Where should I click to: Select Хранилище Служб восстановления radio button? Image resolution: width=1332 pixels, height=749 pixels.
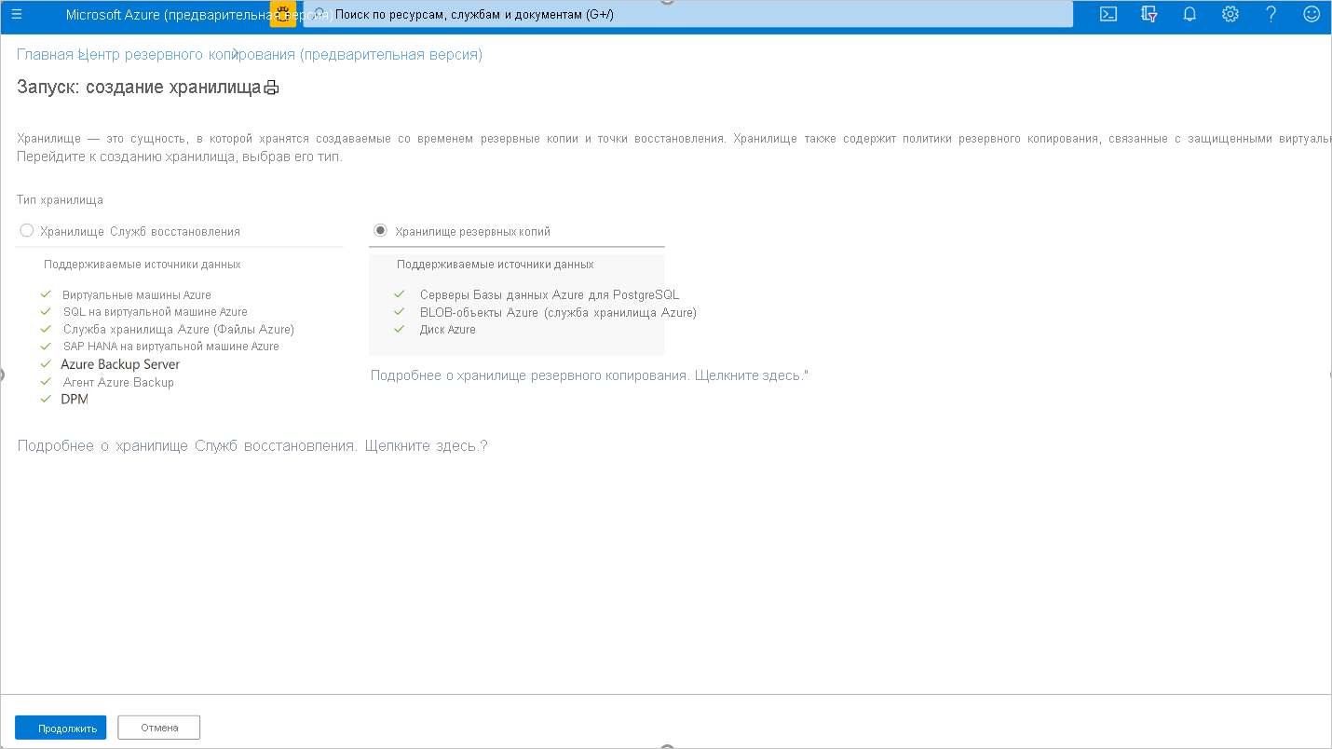tap(26, 230)
